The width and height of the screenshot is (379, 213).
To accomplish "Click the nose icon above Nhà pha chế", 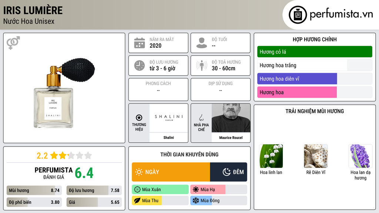I will click(201, 118).
